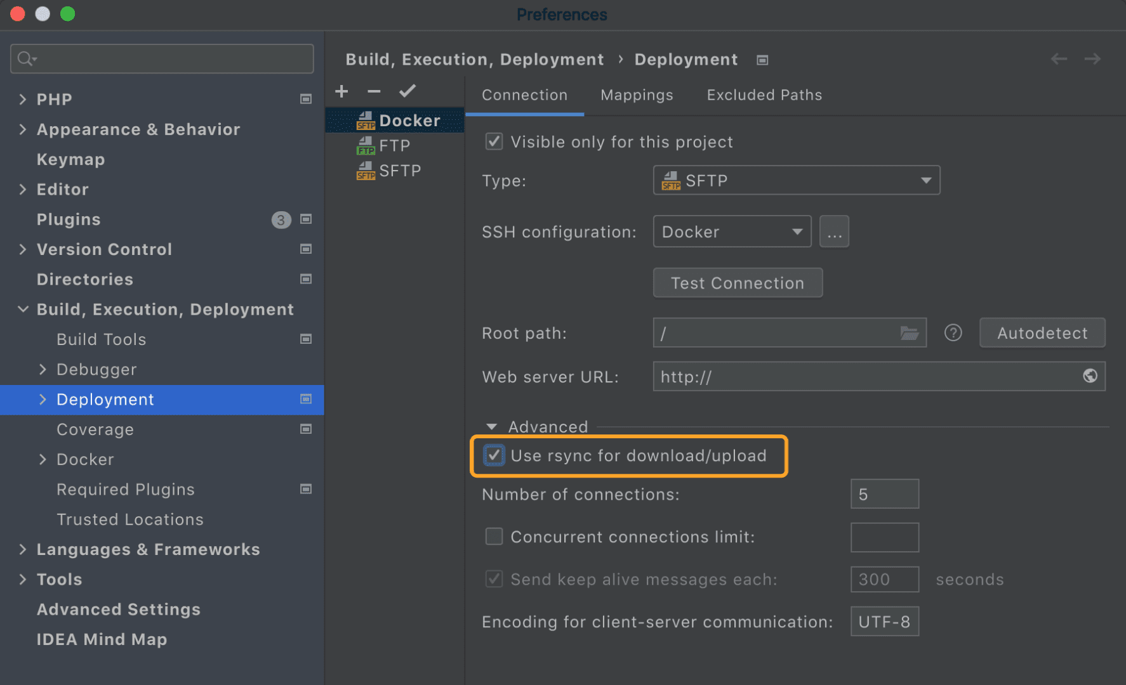1126x685 pixels.
Task: Click the Test Connection button
Action: [737, 282]
